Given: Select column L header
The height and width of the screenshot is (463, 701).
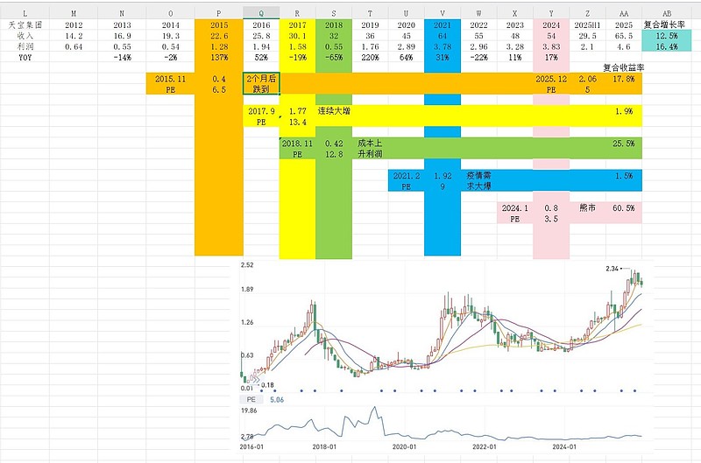Looking at the screenshot, I should click(25, 13).
